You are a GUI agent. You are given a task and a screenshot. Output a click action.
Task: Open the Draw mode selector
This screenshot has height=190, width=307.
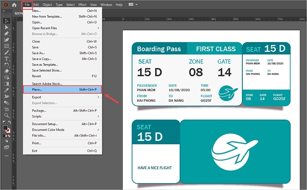click(x=7, y=141)
